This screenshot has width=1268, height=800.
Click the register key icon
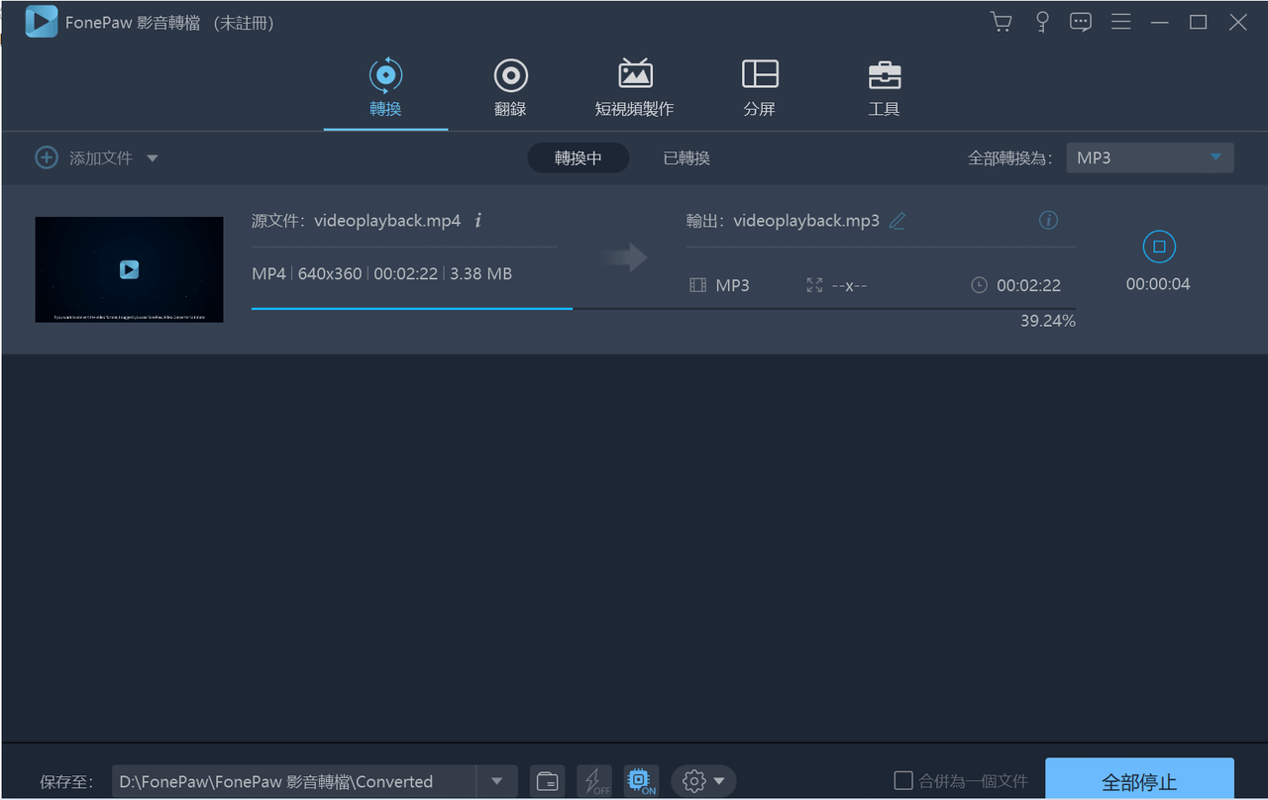coord(1042,22)
